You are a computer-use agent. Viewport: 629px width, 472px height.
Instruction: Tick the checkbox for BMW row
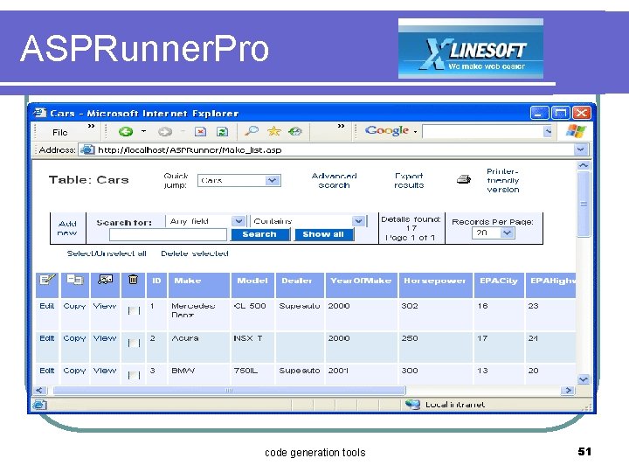[x=134, y=375]
